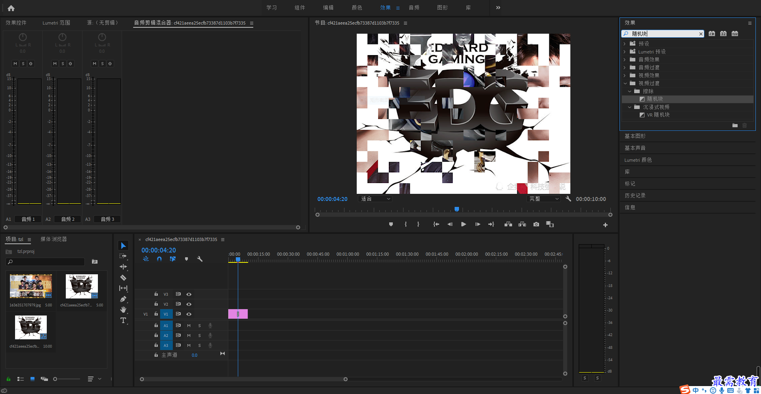Screen dimensions: 761x394
Task: Select the Type tool
Action: (x=123, y=320)
